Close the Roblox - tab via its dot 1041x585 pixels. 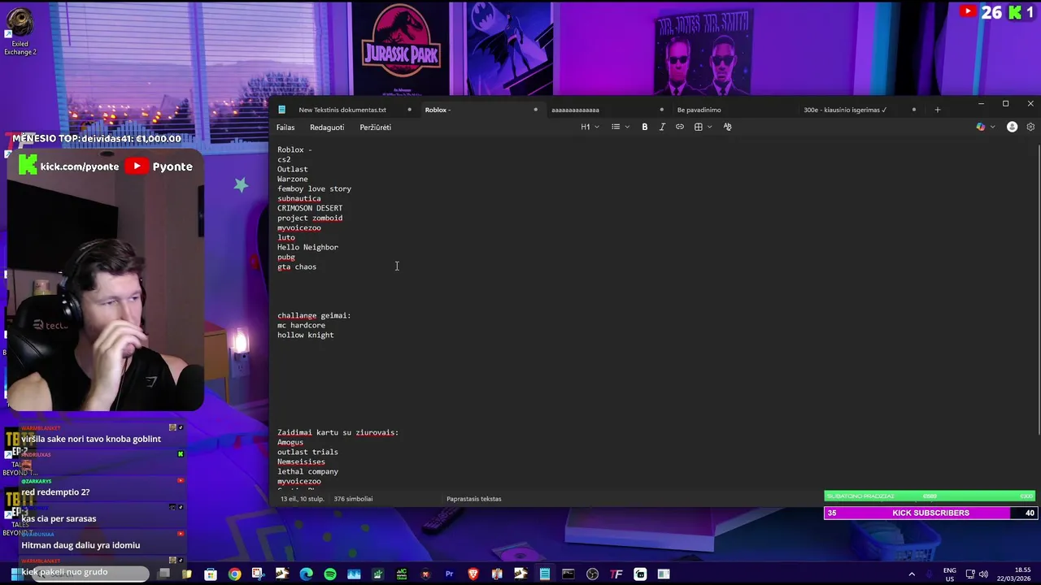[535, 110]
